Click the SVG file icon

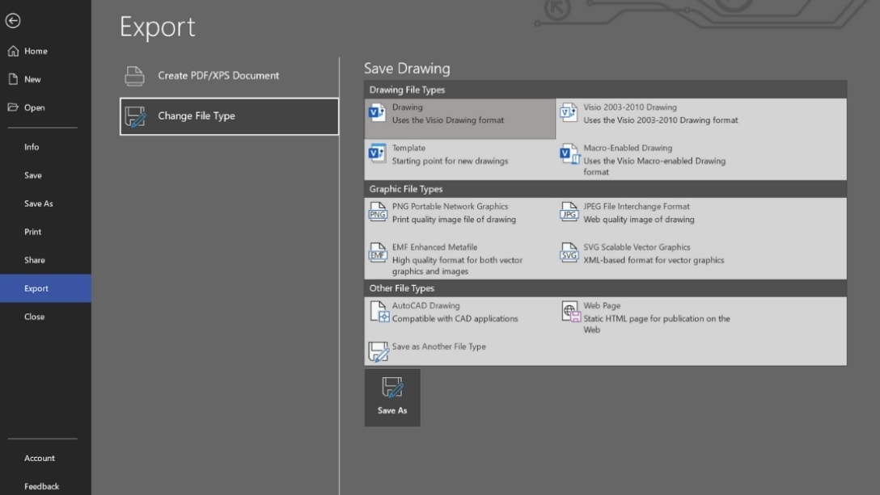[569, 253]
